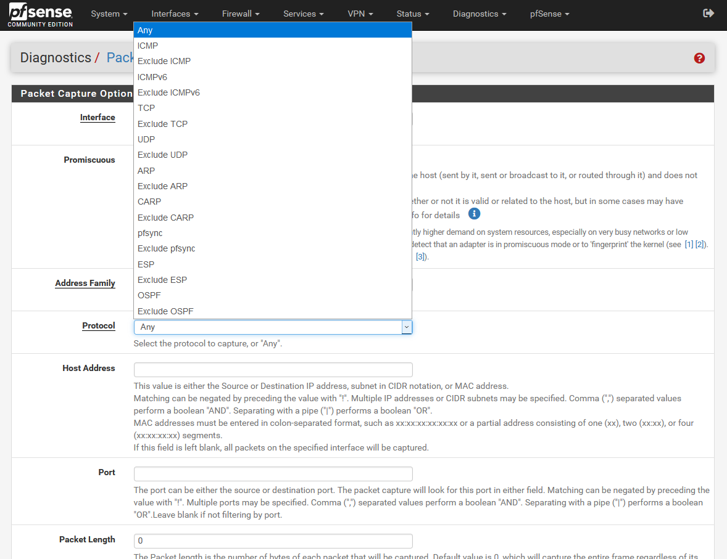Open the red help question mark icon
727x559 pixels.
(x=699, y=59)
